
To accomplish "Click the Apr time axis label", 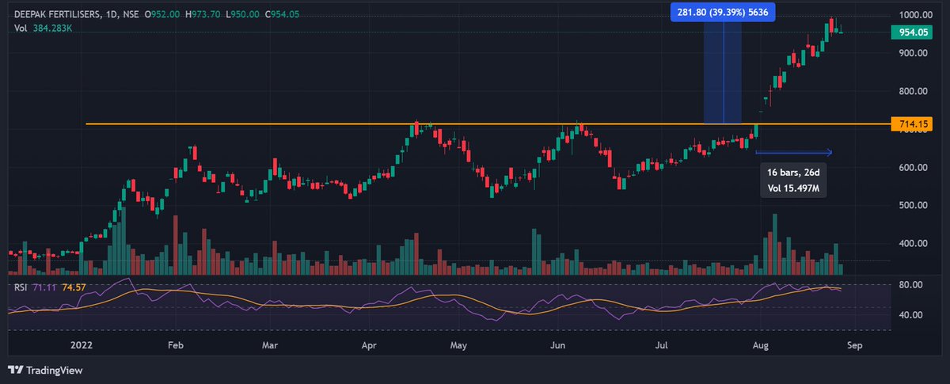I will (x=369, y=346).
